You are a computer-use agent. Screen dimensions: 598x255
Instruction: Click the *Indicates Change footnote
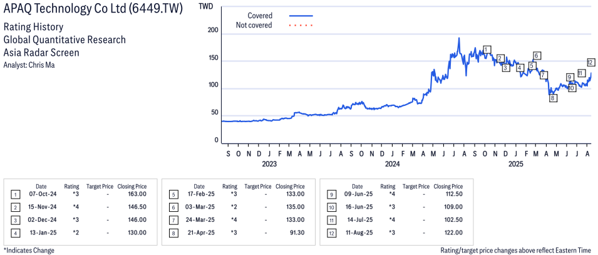pos(29,251)
